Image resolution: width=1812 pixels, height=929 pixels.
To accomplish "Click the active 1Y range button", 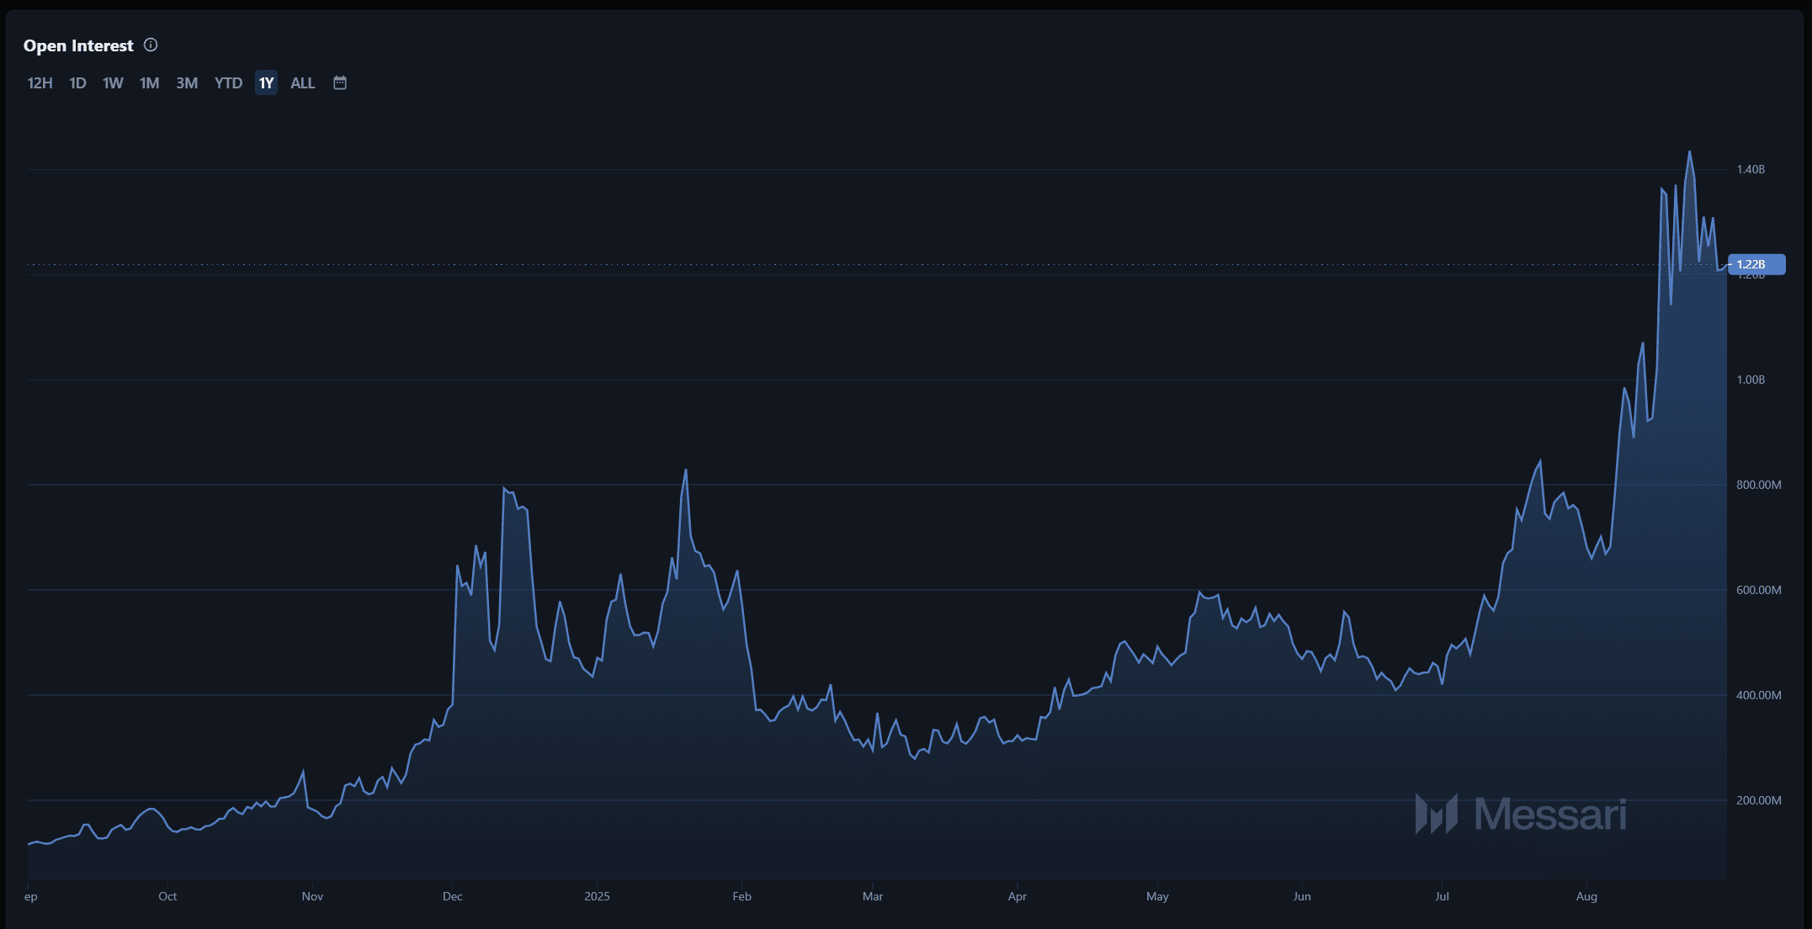I will [266, 83].
